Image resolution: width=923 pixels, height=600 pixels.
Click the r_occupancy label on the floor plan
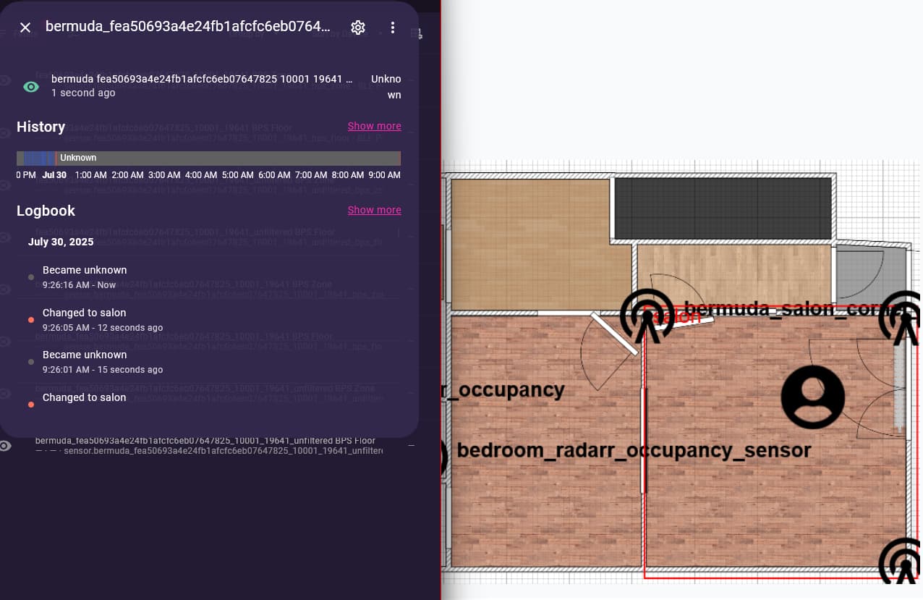click(x=503, y=390)
